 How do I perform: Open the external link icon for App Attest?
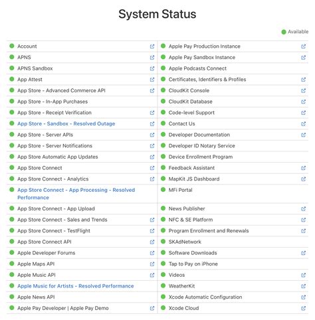click(152, 80)
